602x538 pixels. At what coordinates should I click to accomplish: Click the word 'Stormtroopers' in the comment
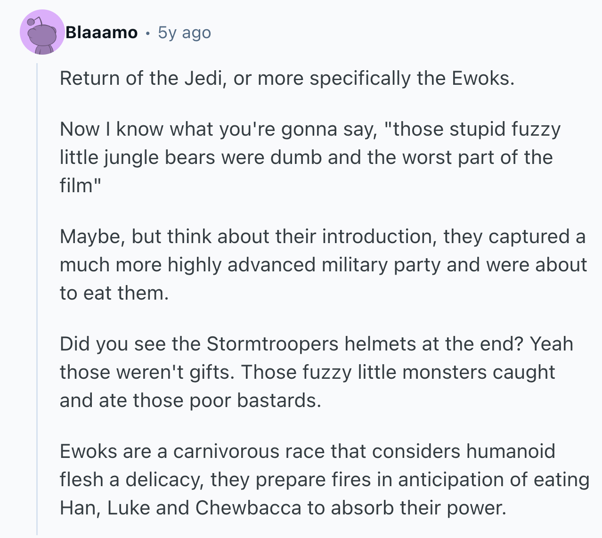click(x=272, y=344)
